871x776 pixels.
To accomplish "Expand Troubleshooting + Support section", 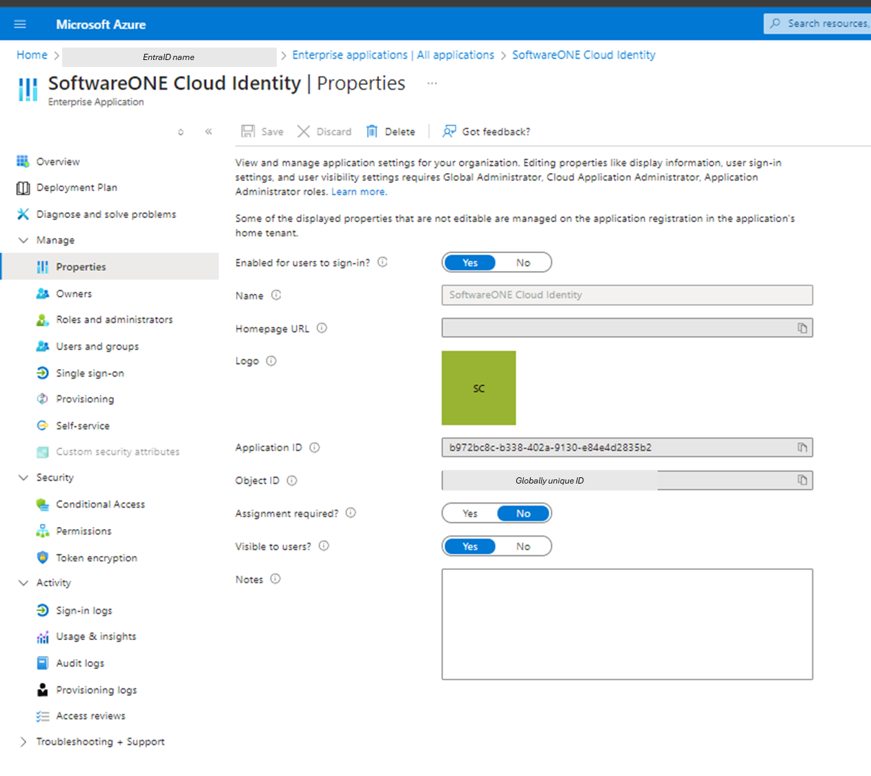I will (23, 742).
